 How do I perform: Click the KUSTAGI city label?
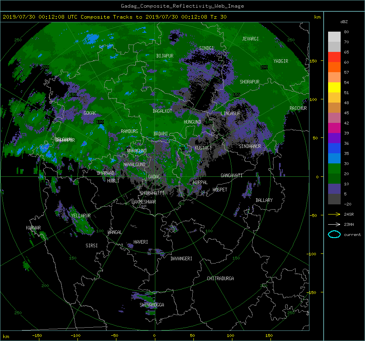203,148
